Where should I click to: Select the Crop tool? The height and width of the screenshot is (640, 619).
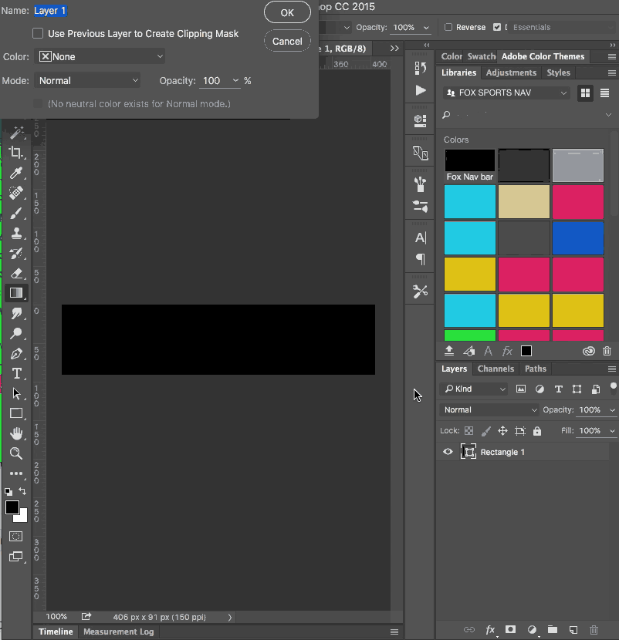[x=16, y=153]
